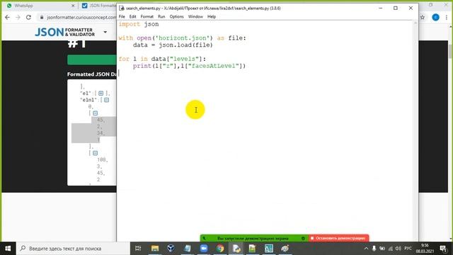Click the JSON Formatter & Validator logo
The width and height of the screenshot is (453, 255).
[64, 32]
